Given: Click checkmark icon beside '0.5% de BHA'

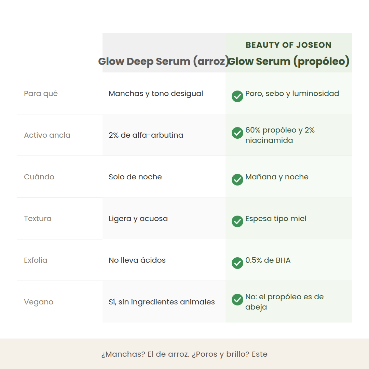Looking at the screenshot, I should pos(237,263).
